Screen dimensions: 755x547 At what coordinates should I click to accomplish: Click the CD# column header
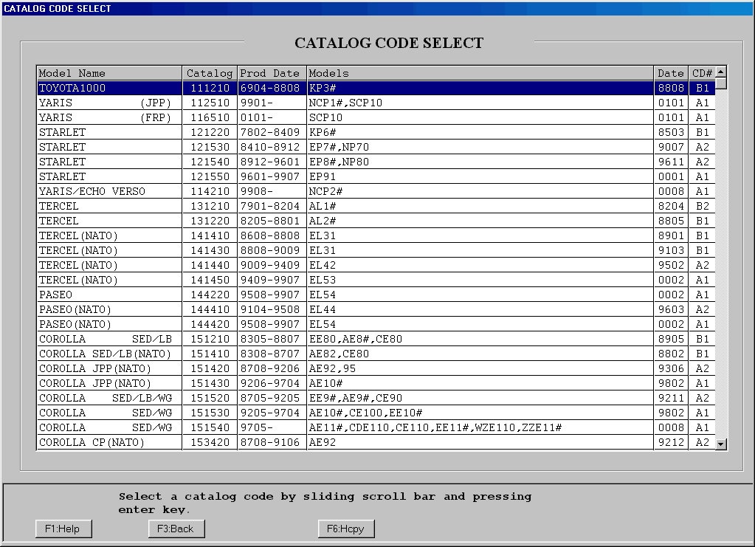[x=702, y=73]
